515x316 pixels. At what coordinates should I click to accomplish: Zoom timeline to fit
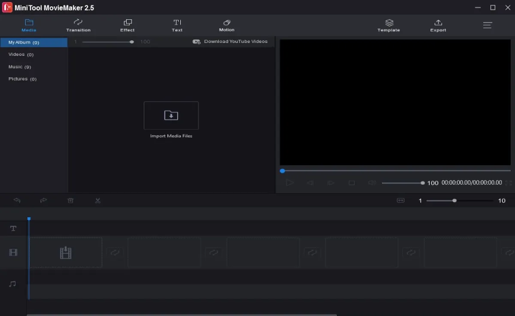[400, 201]
